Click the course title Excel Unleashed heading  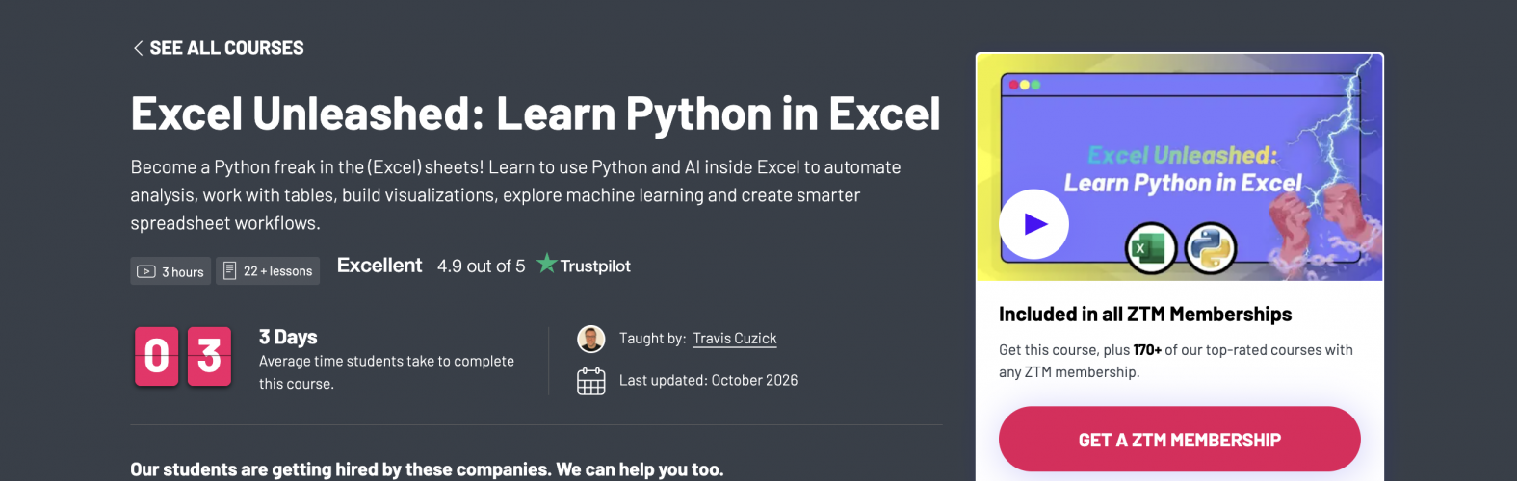tap(536, 114)
